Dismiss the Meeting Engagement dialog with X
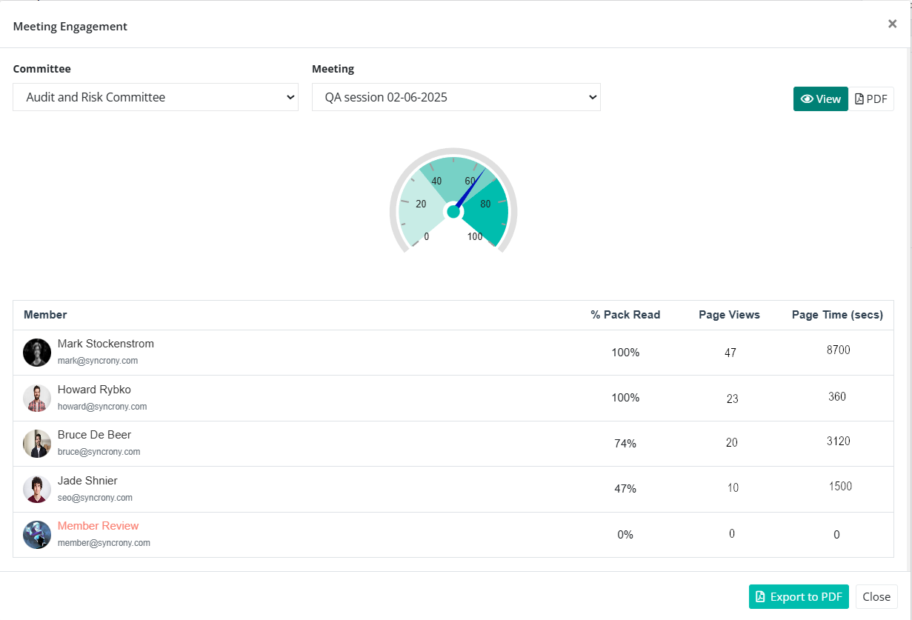912x620 pixels. tap(892, 23)
